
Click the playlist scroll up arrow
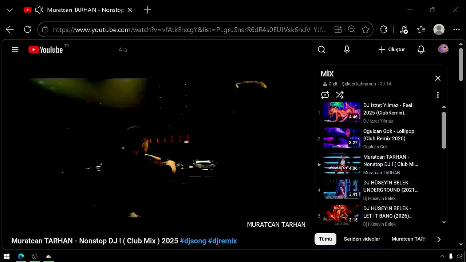click(x=444, y=107)
